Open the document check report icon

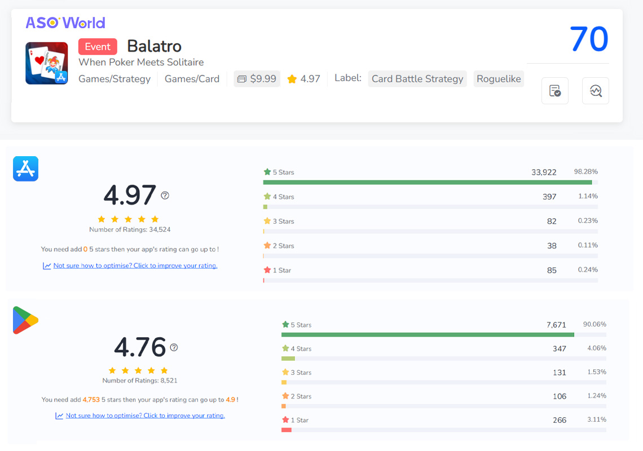[555, 91]
